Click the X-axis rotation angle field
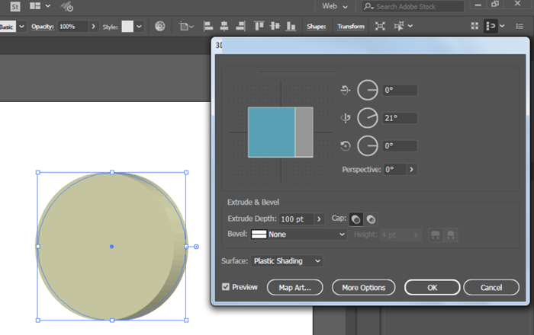The height and width of the screenshot is (335, 534). coord(400,90)
